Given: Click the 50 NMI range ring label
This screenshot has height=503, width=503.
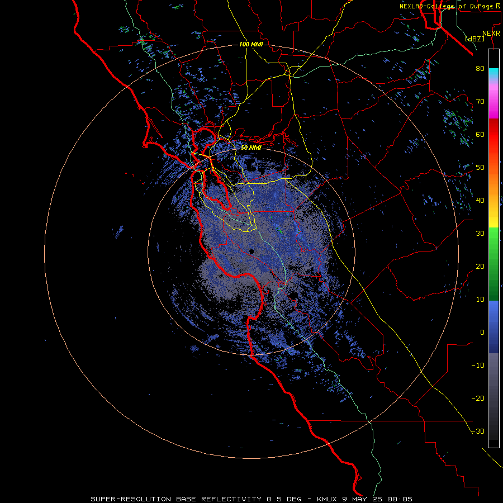Looking at the screenshot, I should click(x=251, y=148).
